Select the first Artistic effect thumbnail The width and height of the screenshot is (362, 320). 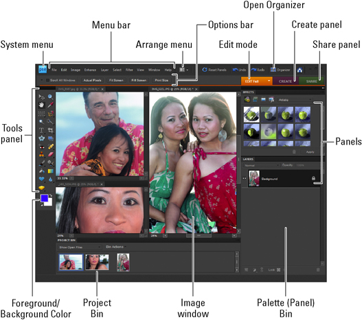251,114
